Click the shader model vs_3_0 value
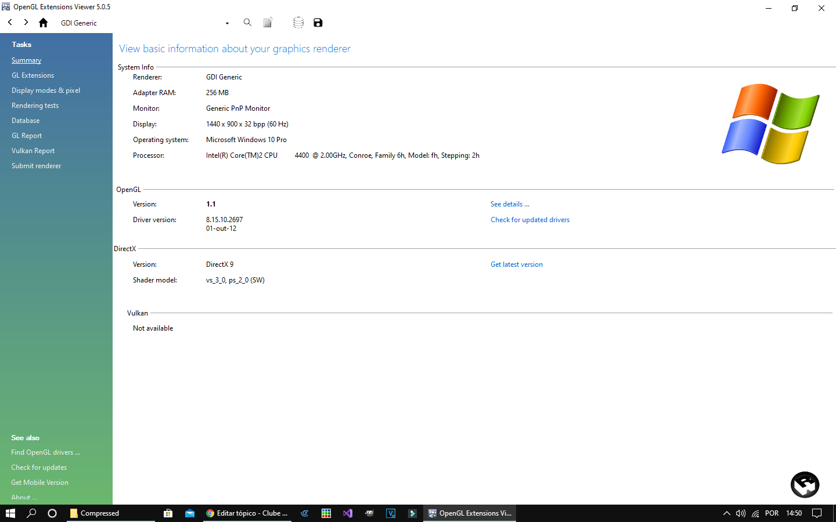Viewport: 836px width, 522px height. pos(235,280)
